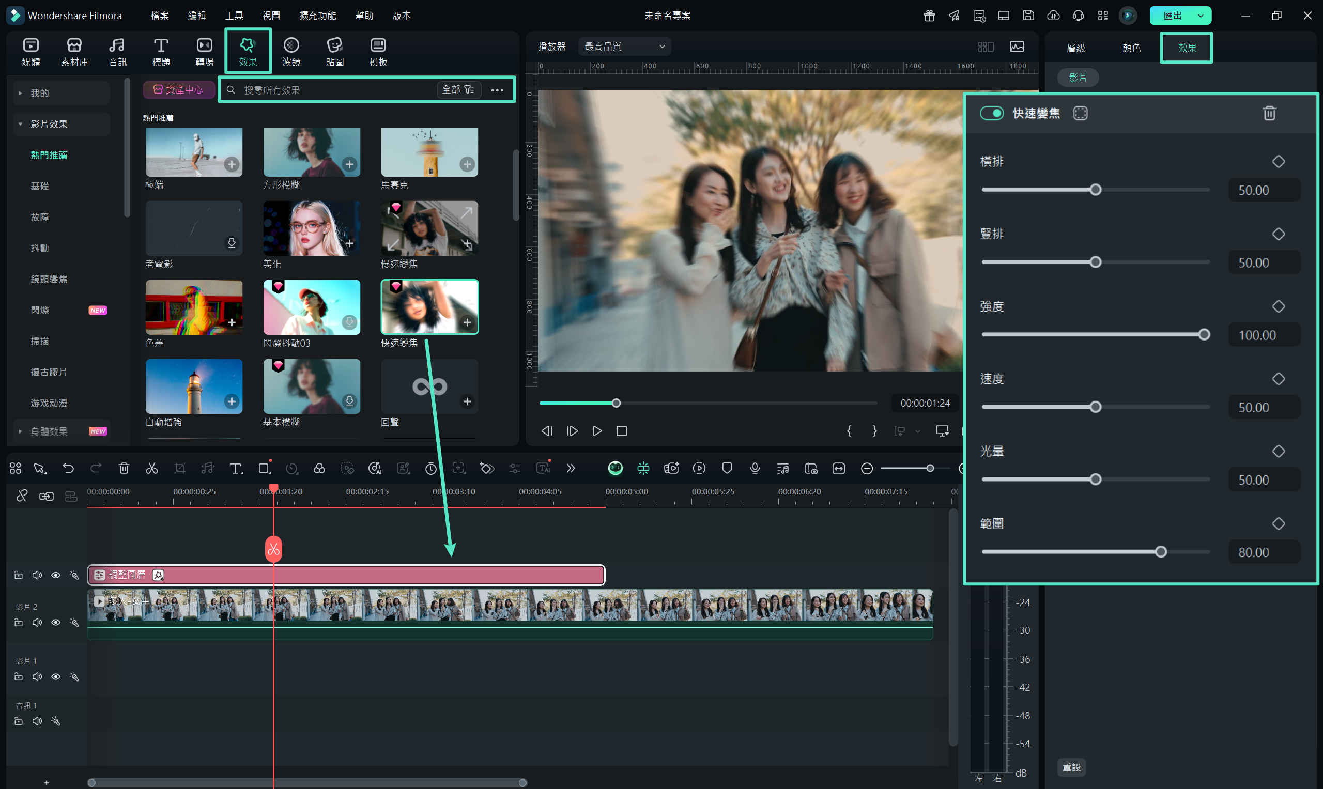Select the 故障 effects category
This screenshot has height=789, width=1323.
40,216
